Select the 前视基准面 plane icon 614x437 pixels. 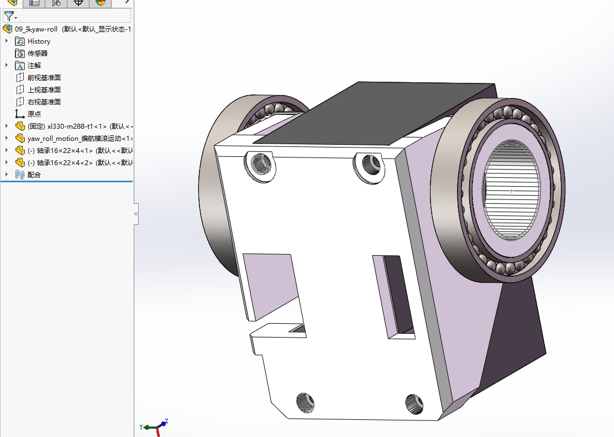pos(20,77)
